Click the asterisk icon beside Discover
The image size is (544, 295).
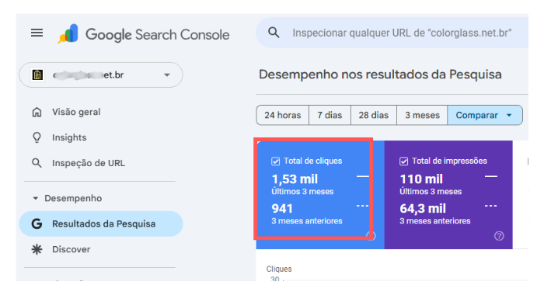coord(37,249)
